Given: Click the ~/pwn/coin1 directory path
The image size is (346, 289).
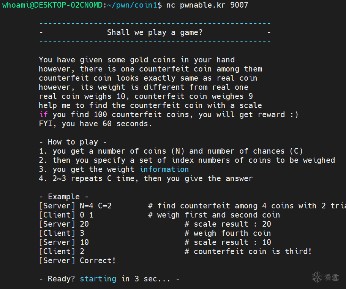Looking at the screenshot, I should pyautogui.click(x=133, y=5).
